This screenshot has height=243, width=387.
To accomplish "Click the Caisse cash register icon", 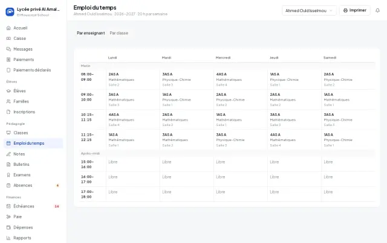I will [8, 39].
